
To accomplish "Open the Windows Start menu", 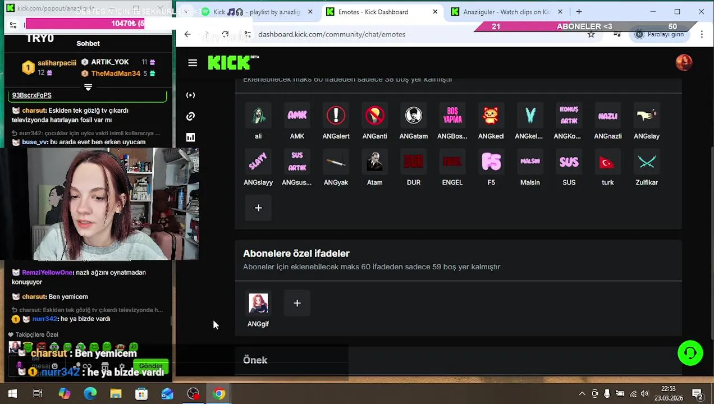I will click(12, 394).
